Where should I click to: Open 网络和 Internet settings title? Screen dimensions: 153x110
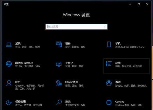pos(24,63)
